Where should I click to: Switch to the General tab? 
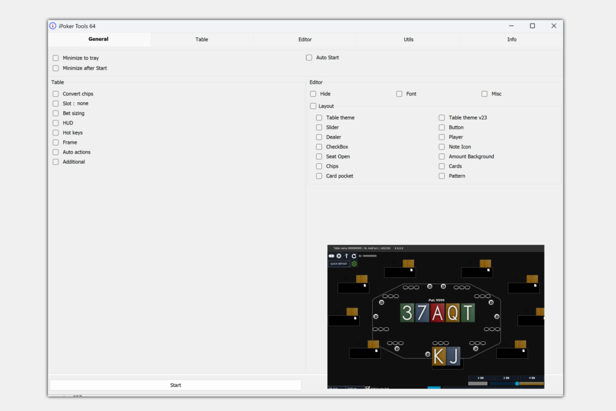coord(98,39)
